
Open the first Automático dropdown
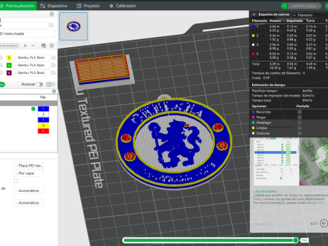pos(29,191)
